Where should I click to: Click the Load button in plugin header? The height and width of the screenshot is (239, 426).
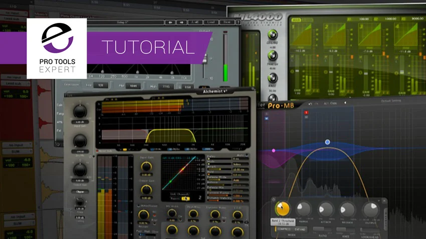[211, 22]
